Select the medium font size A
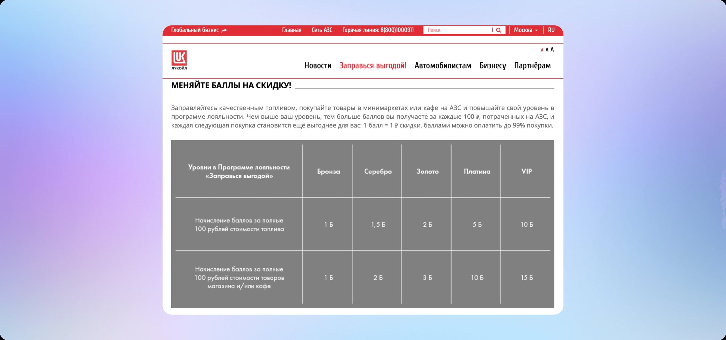This screenshot has width=726, height=340. coord(547,50)
